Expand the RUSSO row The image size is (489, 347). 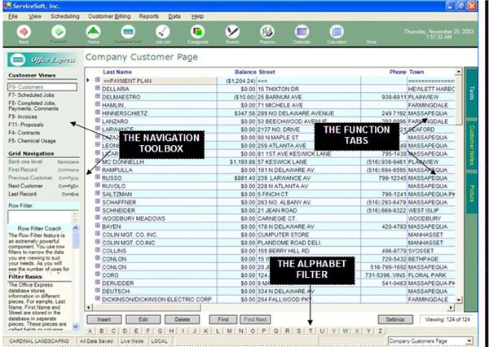(98, 177)
